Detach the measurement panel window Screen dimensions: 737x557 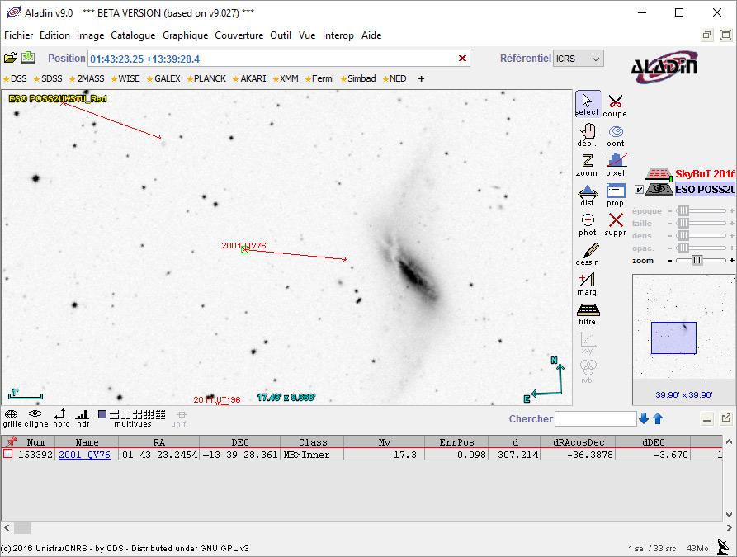coord(726,418)
